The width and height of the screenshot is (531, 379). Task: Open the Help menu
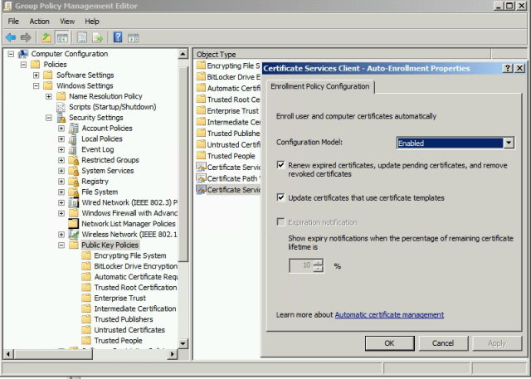pos(92,22)
